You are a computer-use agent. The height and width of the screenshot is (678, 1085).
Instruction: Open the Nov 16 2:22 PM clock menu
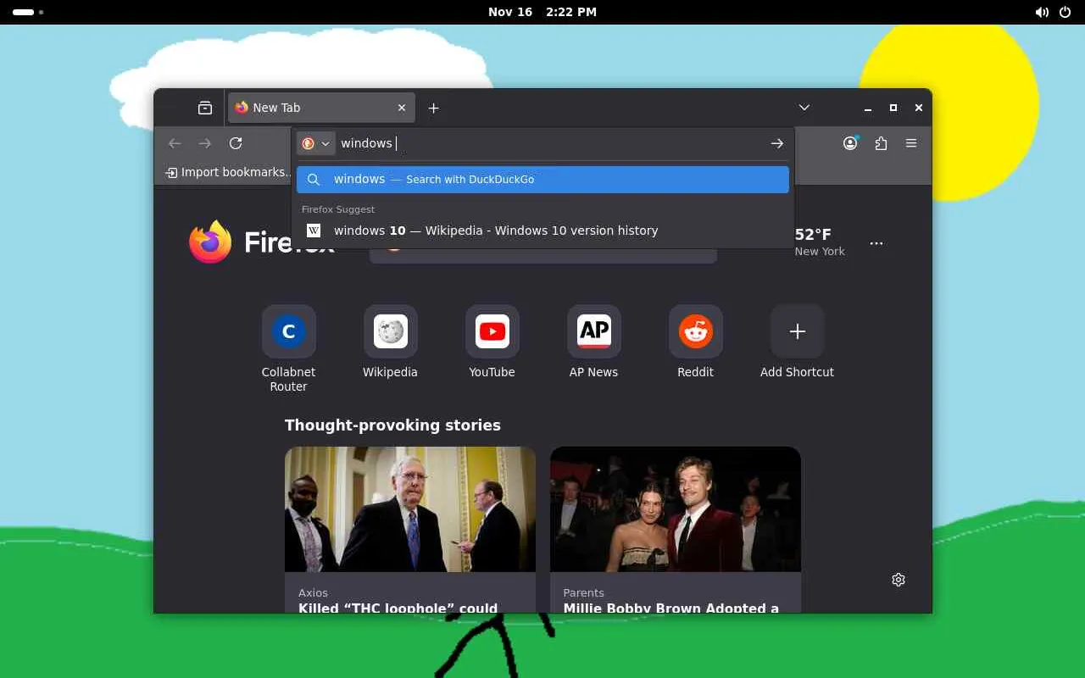point(542,12)
